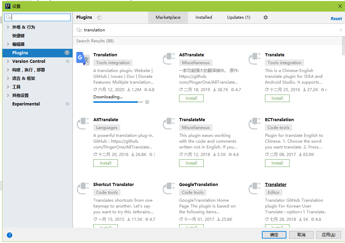Viewport: 345px width, 243px height.
Task: Click the Tools integration tag under Translation
Action: point(113,62)
